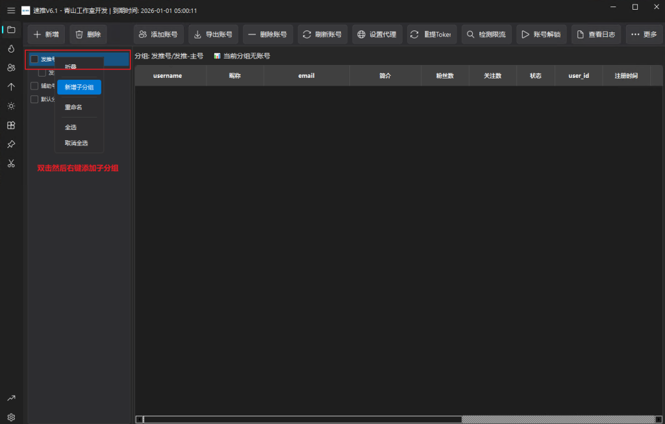Select 新增子分组 from context menu
Screen dimensions: 665x424
(79, 87)
